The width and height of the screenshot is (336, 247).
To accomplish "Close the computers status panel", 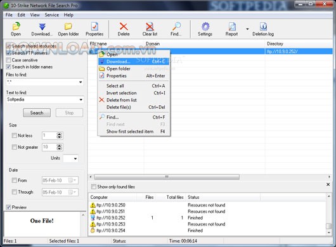I will [328, 184].
